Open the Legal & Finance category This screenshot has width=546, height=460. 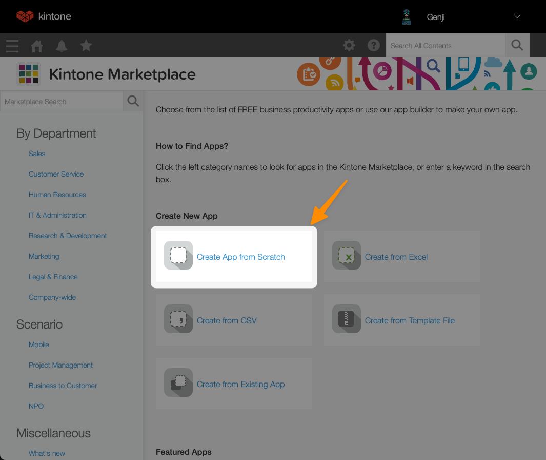click(53, 277)
